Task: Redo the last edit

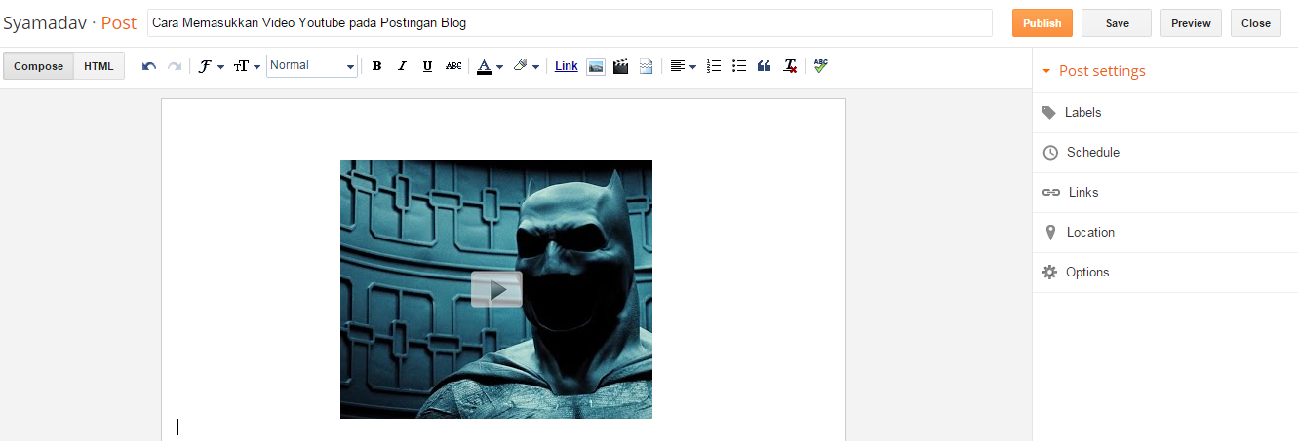Action: pyautogui.click(x=175, y=66)
